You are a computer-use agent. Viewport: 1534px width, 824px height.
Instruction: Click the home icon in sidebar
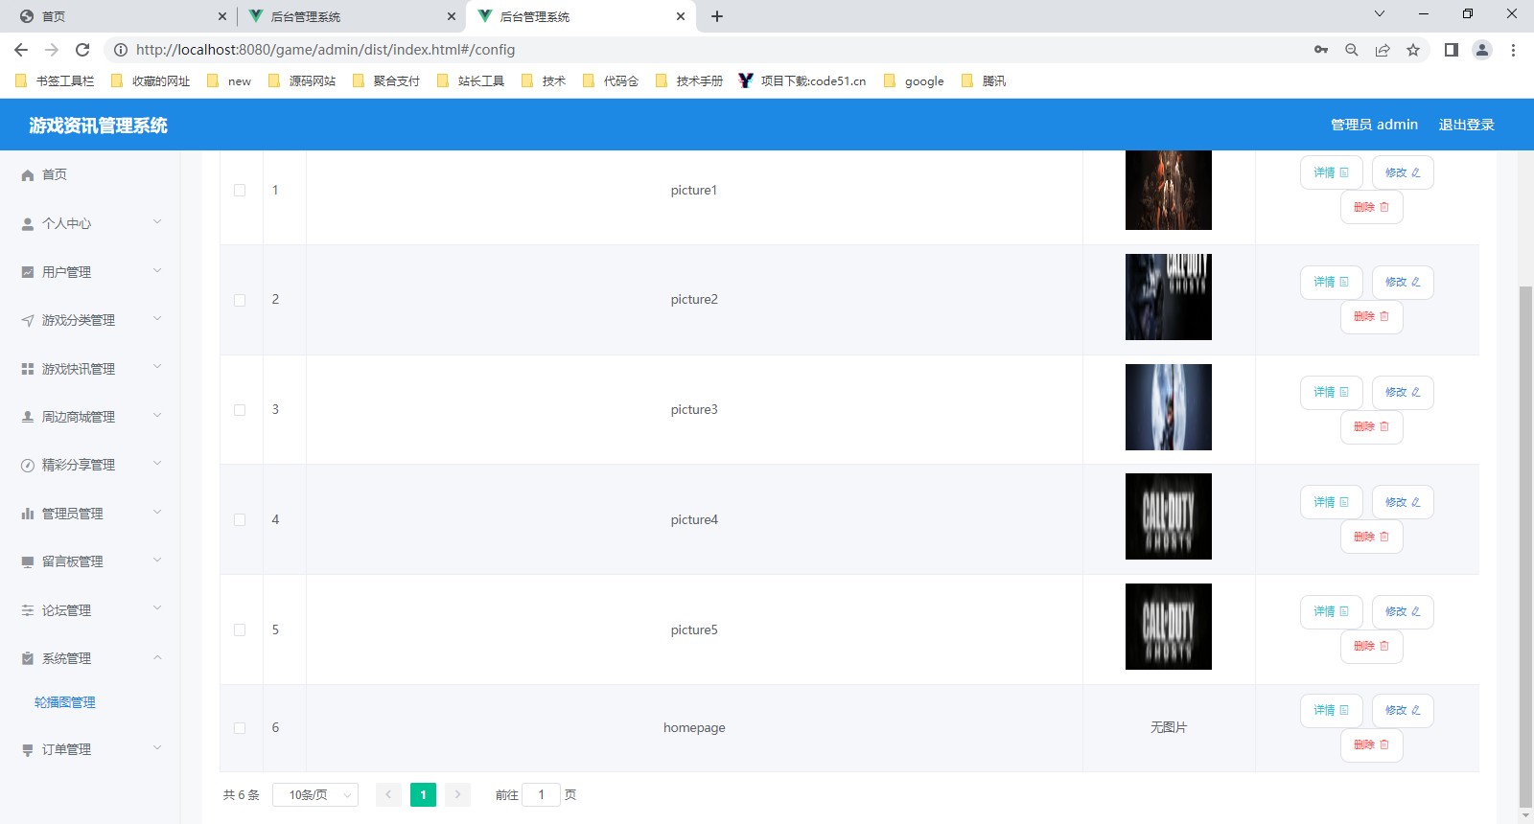click(x=28, y=175)
